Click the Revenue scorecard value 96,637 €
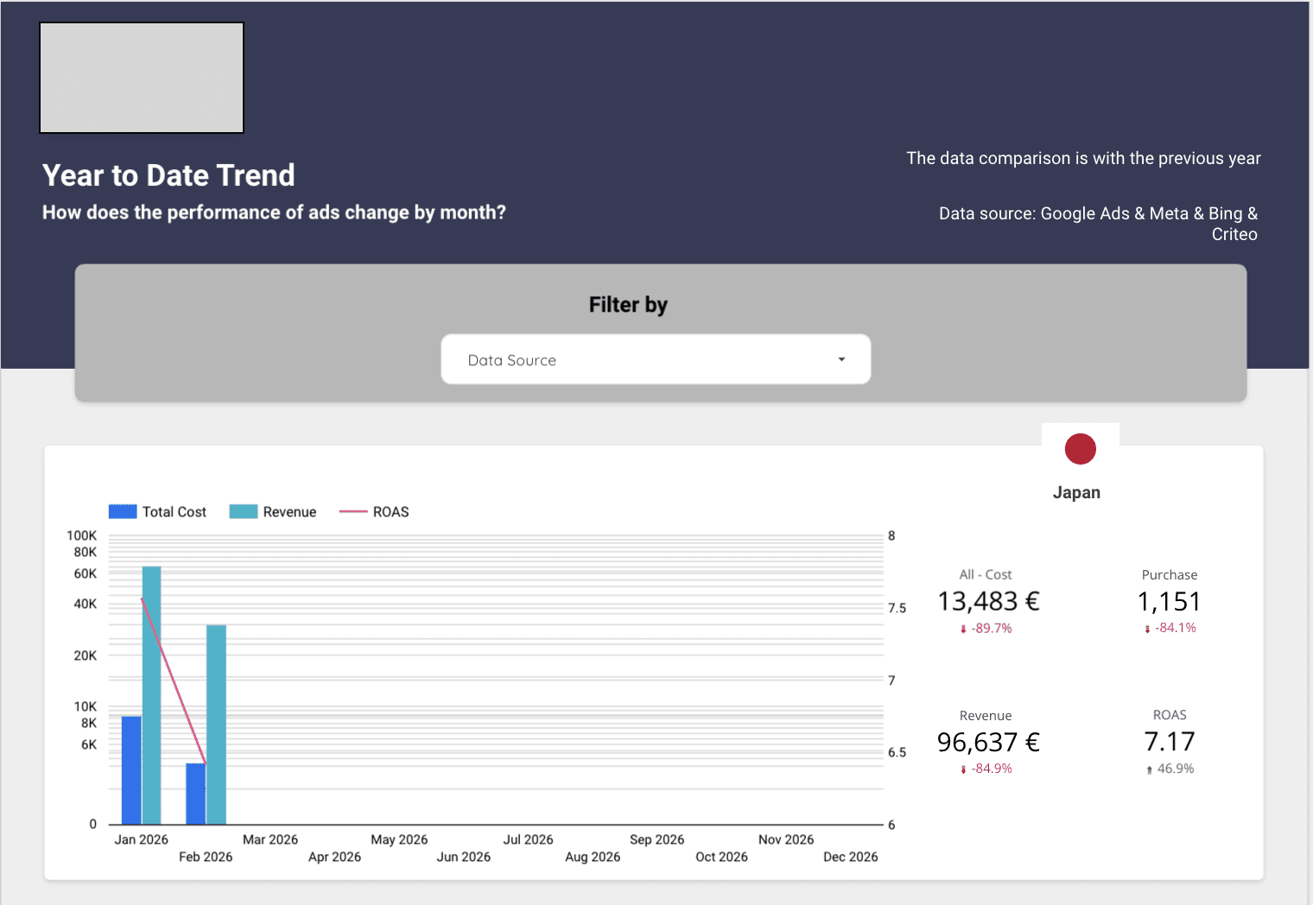 [988, 742]
